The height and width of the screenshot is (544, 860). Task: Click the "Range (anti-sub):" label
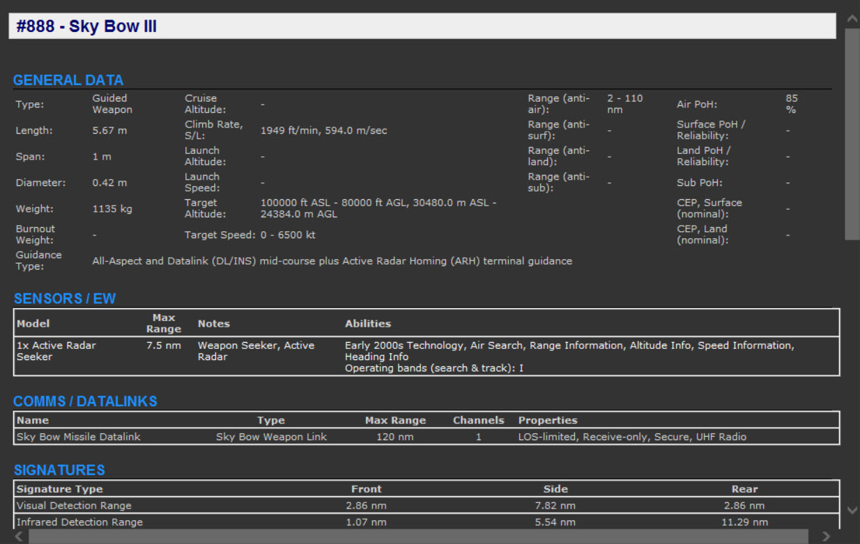pyautogui.click(x=558, y=182)
